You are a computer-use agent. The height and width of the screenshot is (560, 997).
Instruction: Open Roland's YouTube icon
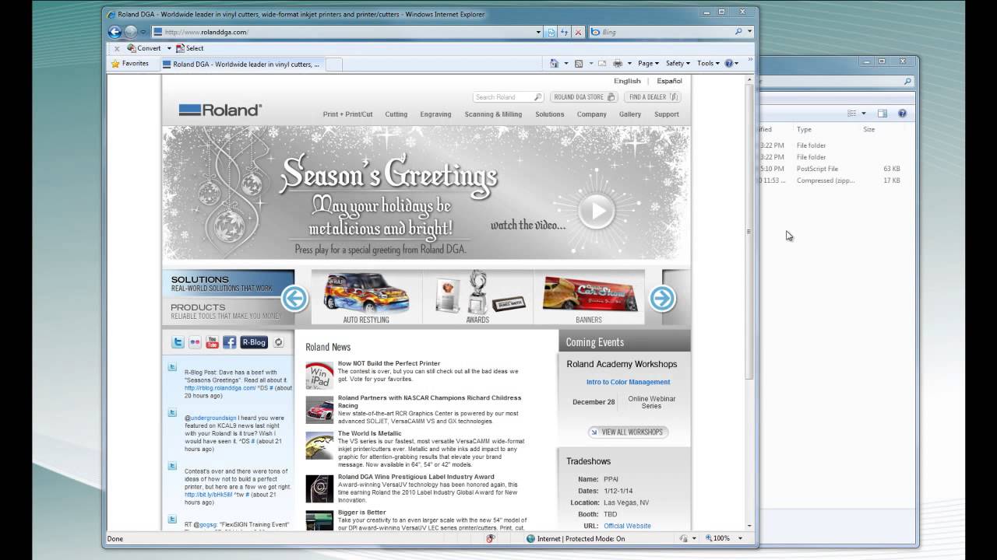212,342
